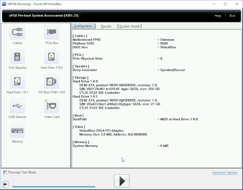Click the "[ Memory ]" section heading
Screen dimensions: 243x190
pos(81,142)
